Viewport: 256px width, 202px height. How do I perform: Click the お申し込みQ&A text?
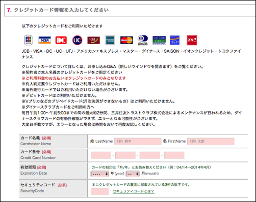point(102,66)
